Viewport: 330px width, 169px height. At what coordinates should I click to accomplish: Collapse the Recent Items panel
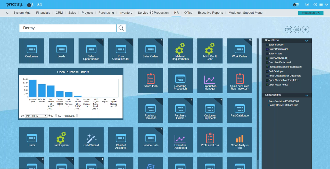(307, 41)
